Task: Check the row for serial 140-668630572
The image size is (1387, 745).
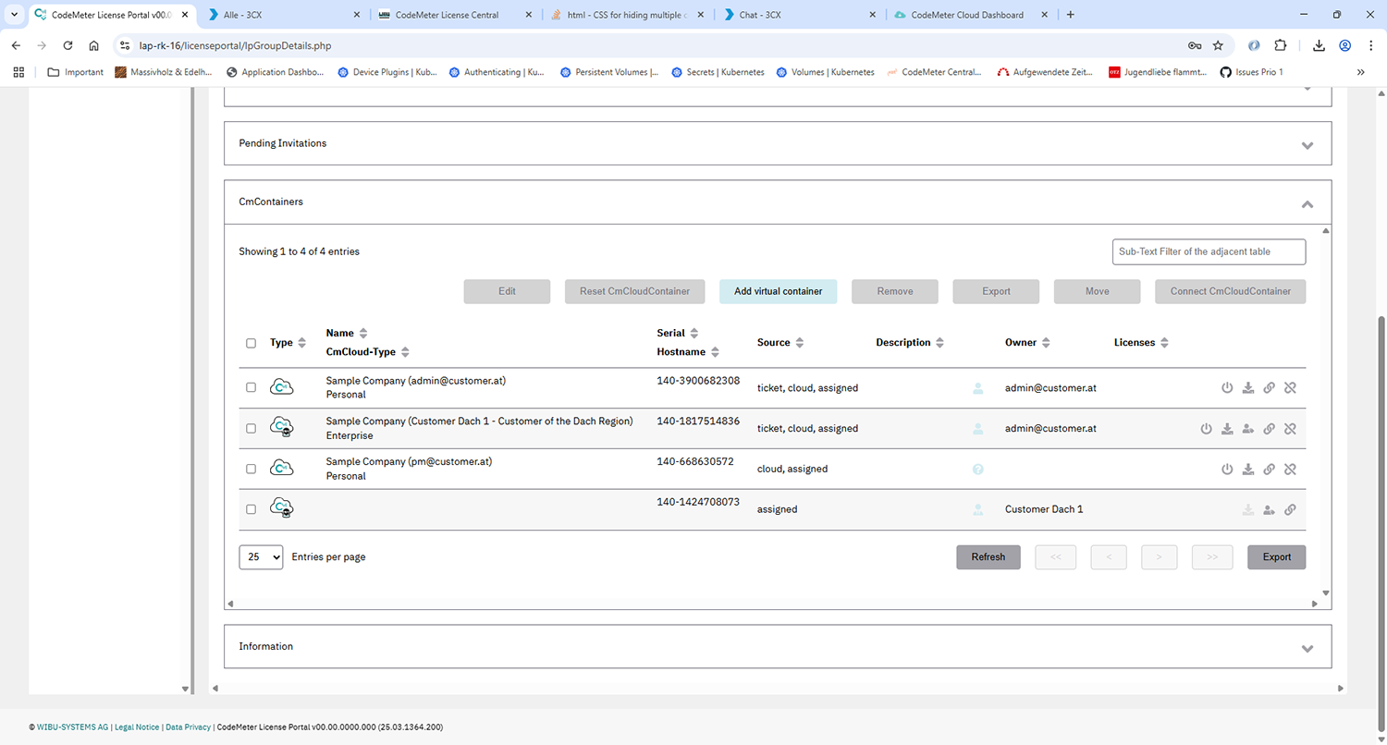Action: tap(251, 469)
